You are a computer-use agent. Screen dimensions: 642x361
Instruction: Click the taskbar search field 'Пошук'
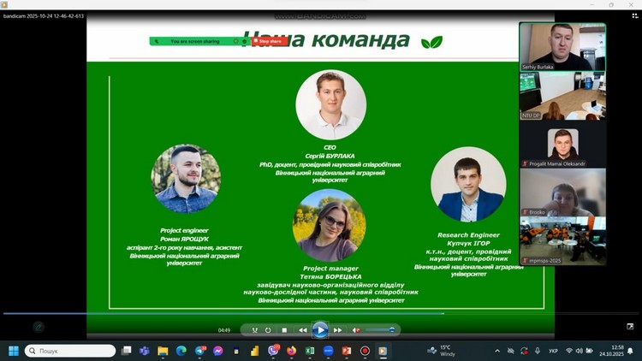[70, 351]
